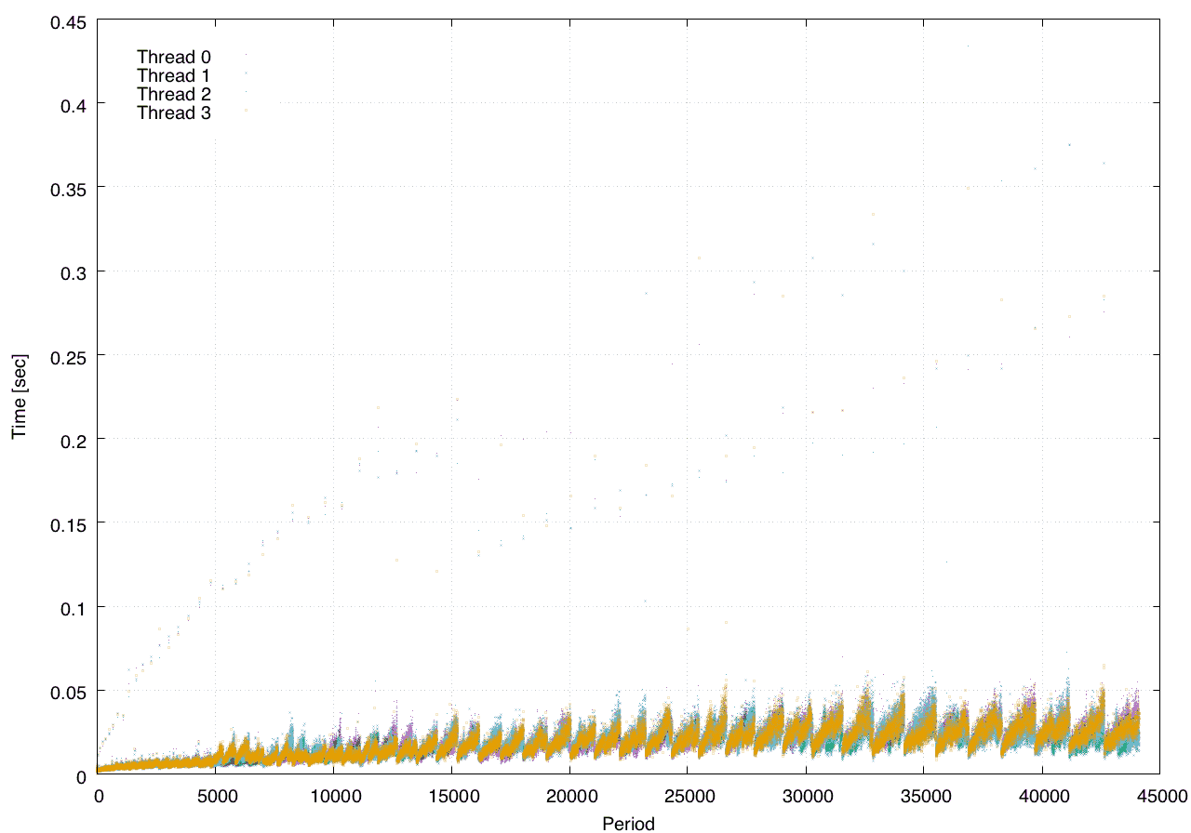
Task: Click the 0.15 y-axis tick label
Action: pyautogui.click(x=68, y=523)
